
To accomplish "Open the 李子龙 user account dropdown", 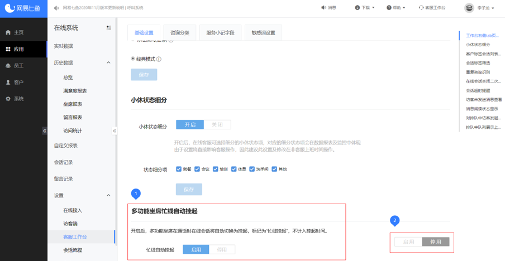I will click(x=480, y=8).
